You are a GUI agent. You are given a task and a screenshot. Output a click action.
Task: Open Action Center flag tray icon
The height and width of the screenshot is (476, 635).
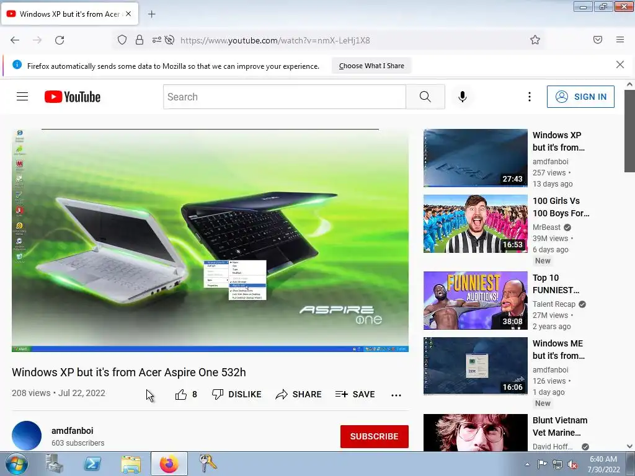542,464
